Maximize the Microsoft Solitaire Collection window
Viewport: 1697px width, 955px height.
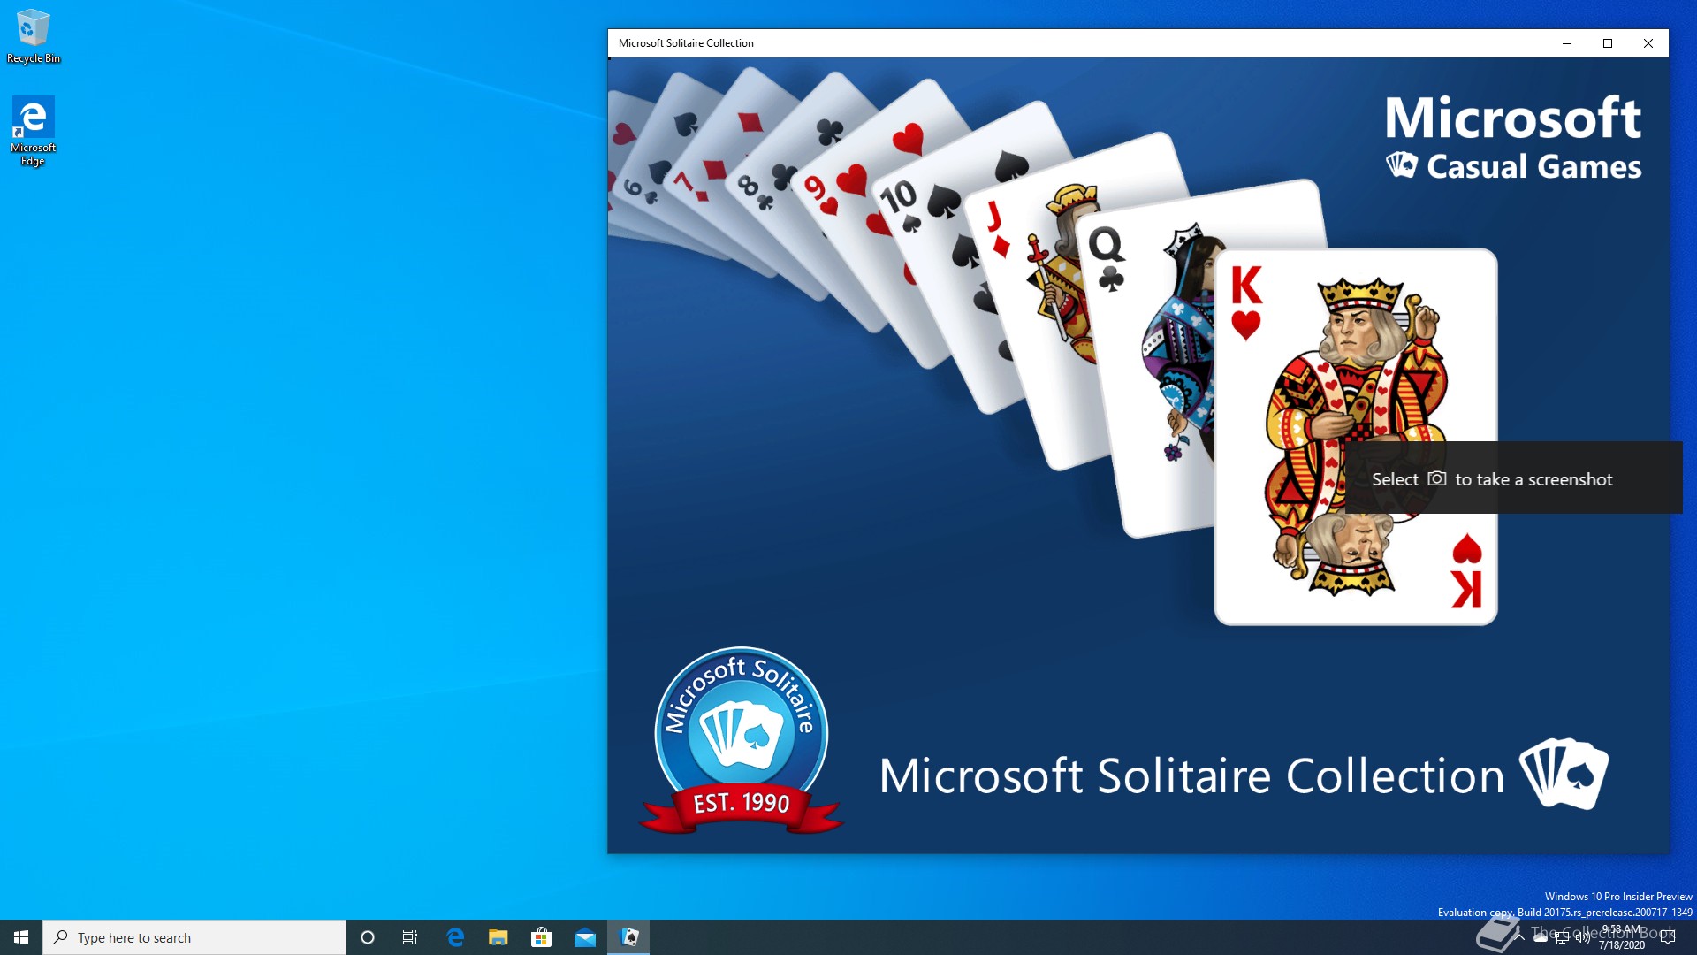[x=1608, y=43]
